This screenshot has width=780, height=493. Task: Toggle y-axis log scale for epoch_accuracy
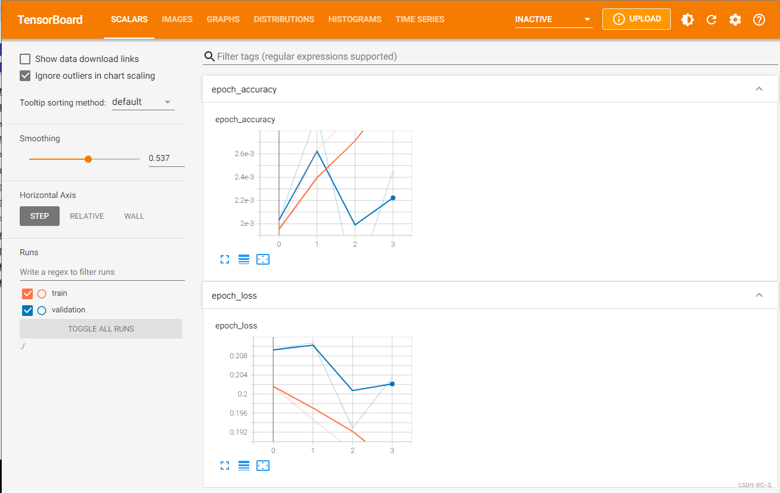(x=243, y=259)
